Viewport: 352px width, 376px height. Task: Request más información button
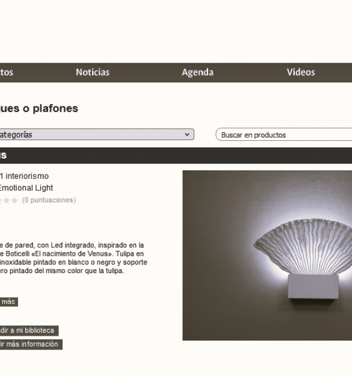coord(31,344)
